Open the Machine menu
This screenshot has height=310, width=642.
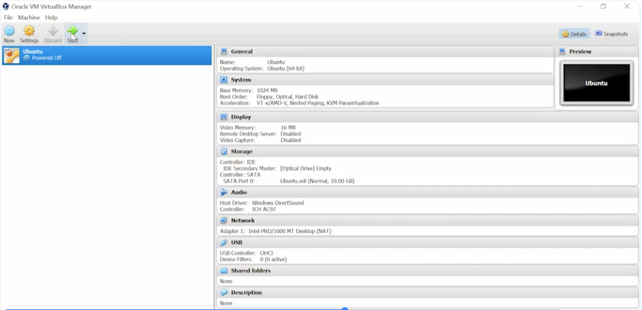(29, 17)
